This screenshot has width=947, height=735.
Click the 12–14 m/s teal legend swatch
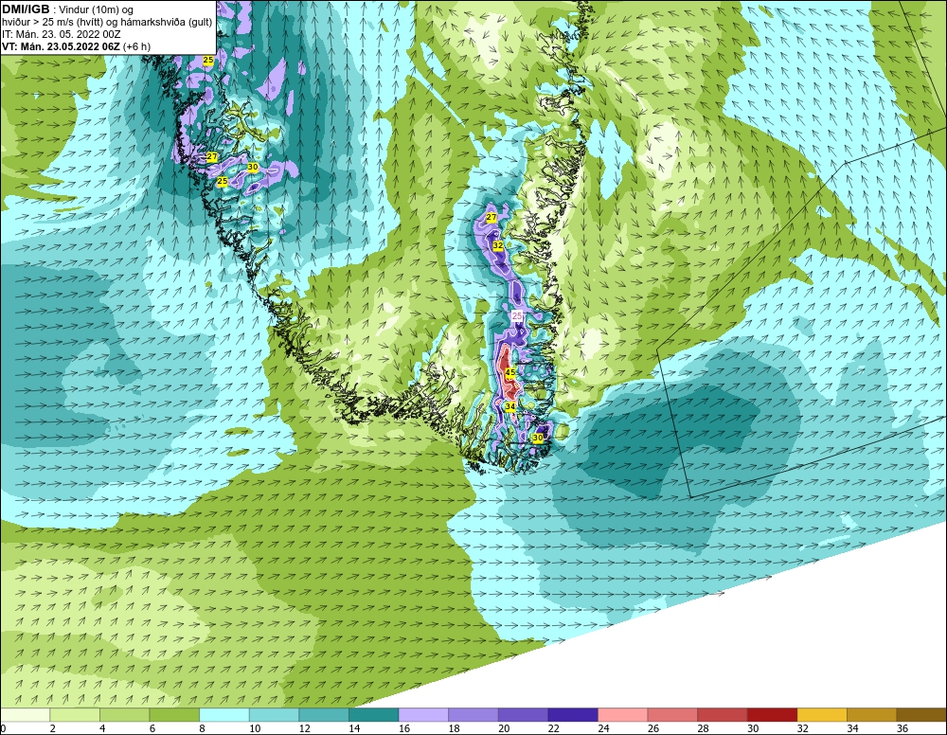(x=324, y=715)
